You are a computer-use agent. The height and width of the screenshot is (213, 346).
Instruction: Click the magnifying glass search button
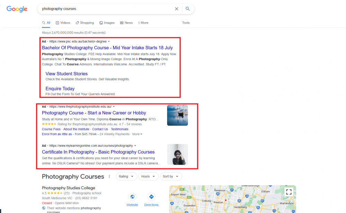188,9
